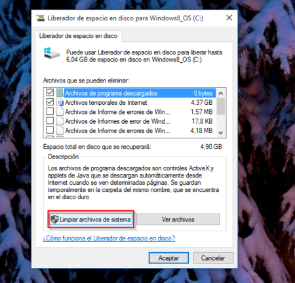
Task: Check the 1,57 MB Informe de errores checkbox
Action: click(x=50, y=111)
